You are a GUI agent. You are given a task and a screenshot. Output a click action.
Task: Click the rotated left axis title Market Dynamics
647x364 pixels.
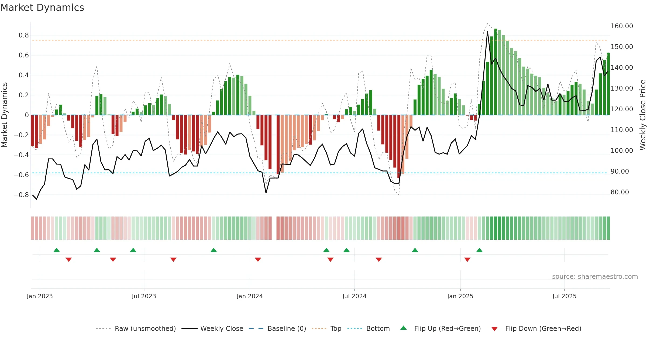coord(4,115)
